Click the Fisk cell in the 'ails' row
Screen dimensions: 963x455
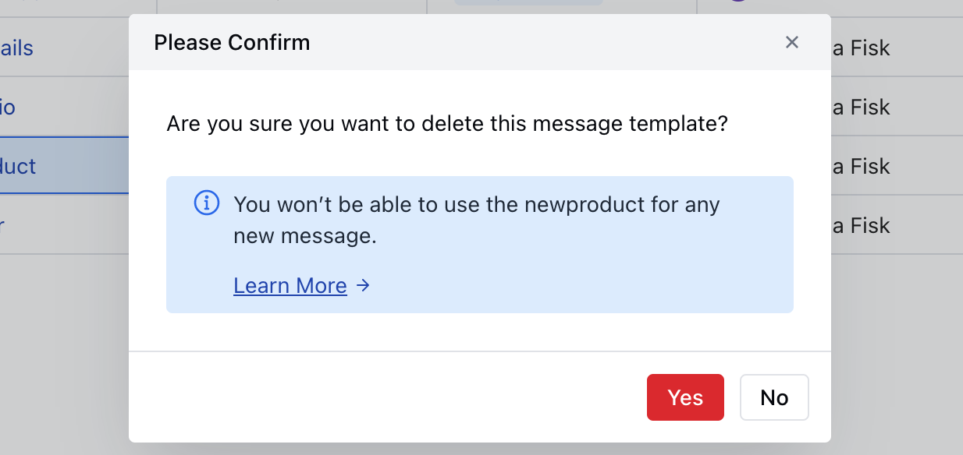(x=862, y=48)
